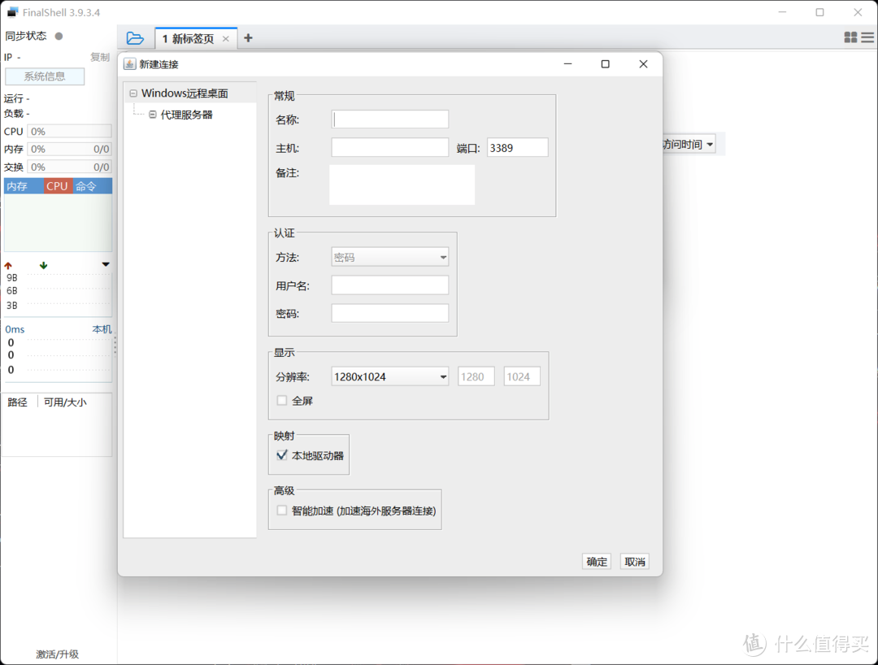This screenshot has height=665, width=878.
Task: Click the 备注 text area
Action: [402, 185]
